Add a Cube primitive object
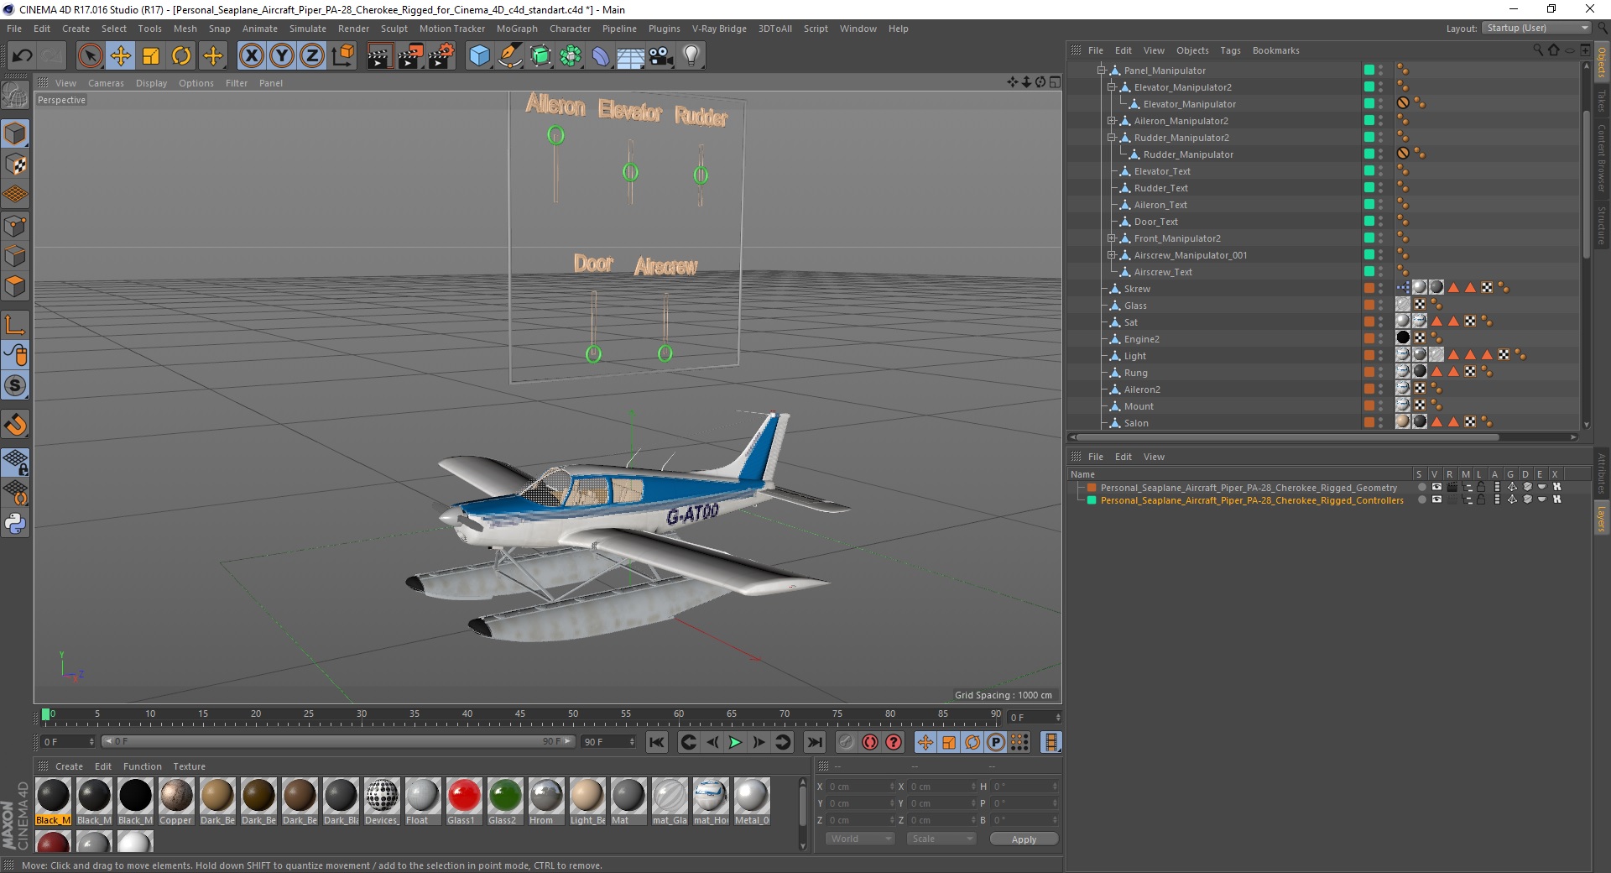 tap(479, 56)
